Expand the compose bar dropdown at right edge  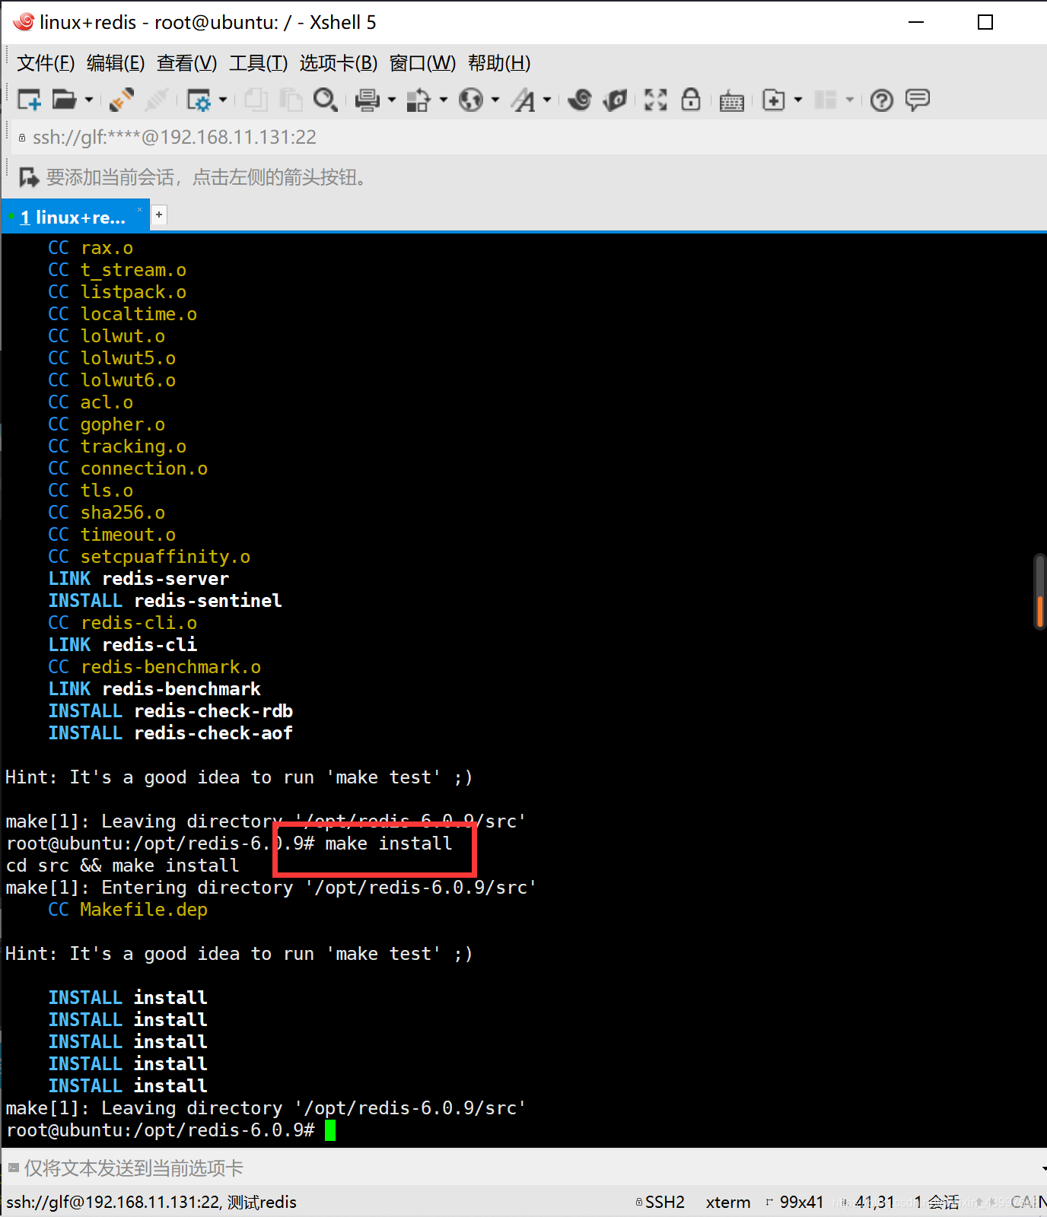(x=1043, y=1168)
